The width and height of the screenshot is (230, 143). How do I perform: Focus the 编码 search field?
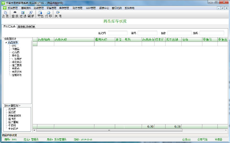pyautogui.click(x=147, y=33)
